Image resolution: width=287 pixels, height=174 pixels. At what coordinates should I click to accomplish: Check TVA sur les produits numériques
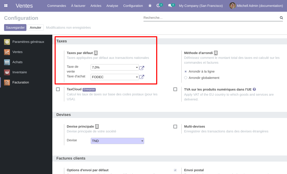[x=175, y=89]
